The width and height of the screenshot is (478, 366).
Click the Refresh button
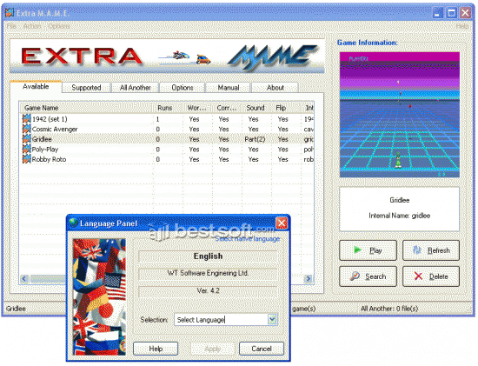(431, 250)
